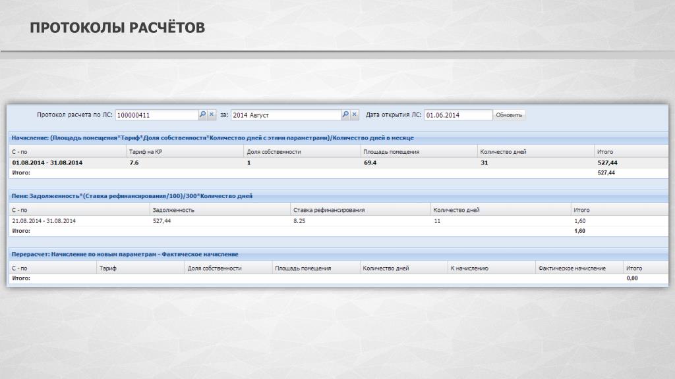The image size is (675, 379).
Task: Click the Пени section header
Action: point(338,196)
